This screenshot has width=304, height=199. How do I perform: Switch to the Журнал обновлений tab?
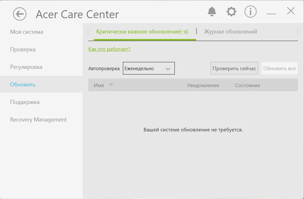(x=231, y=32)
